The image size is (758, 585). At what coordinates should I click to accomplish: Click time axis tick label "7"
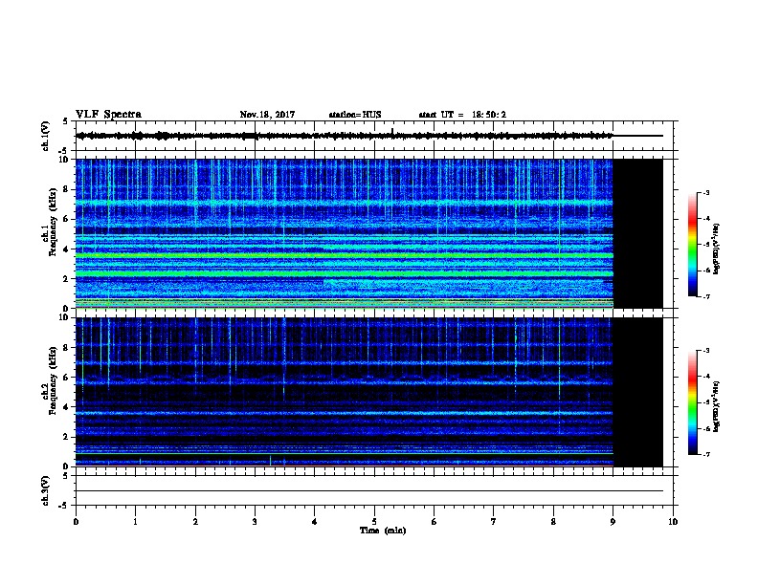494,522
